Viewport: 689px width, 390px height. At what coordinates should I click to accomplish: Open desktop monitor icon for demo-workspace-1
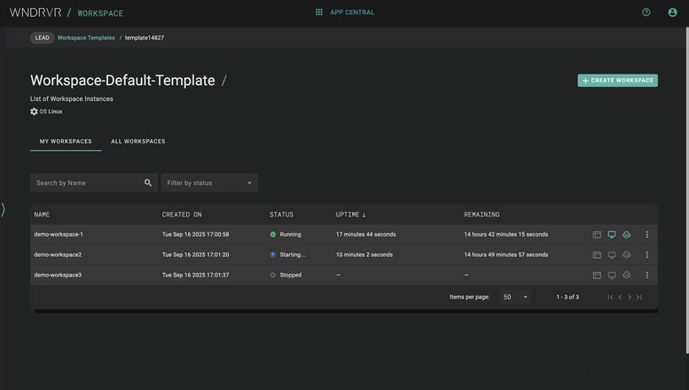pos(612,235)
